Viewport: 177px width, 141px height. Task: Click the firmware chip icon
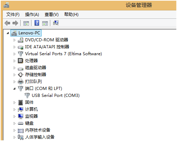coord(21,102)
